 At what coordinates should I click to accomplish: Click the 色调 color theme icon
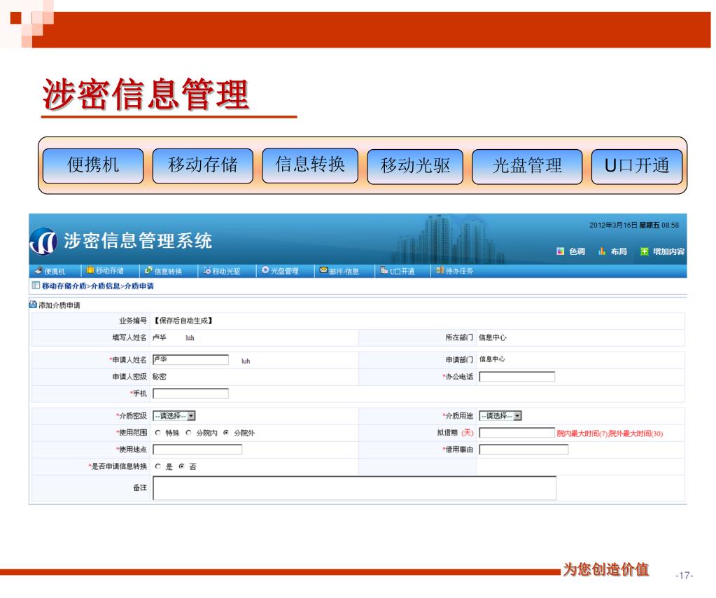click(561, 251)
